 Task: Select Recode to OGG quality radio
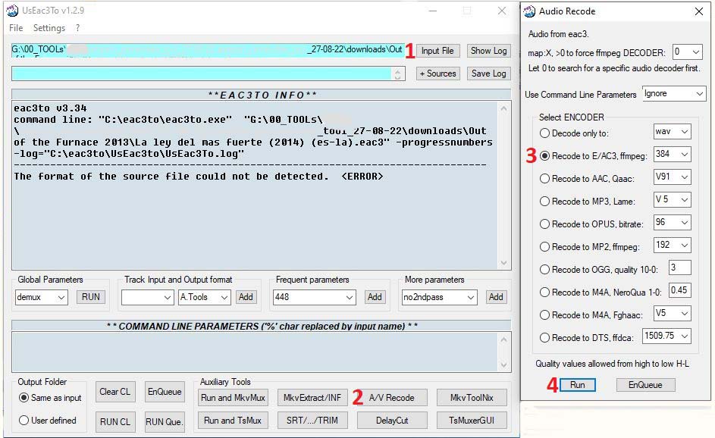(544, 270)
